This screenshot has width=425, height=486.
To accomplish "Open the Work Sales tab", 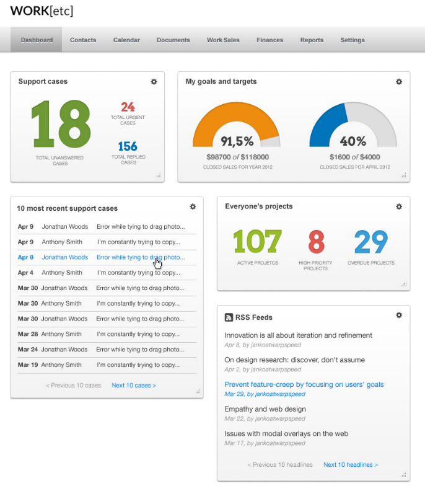I will pyautogui.click(x=223, y=40).
